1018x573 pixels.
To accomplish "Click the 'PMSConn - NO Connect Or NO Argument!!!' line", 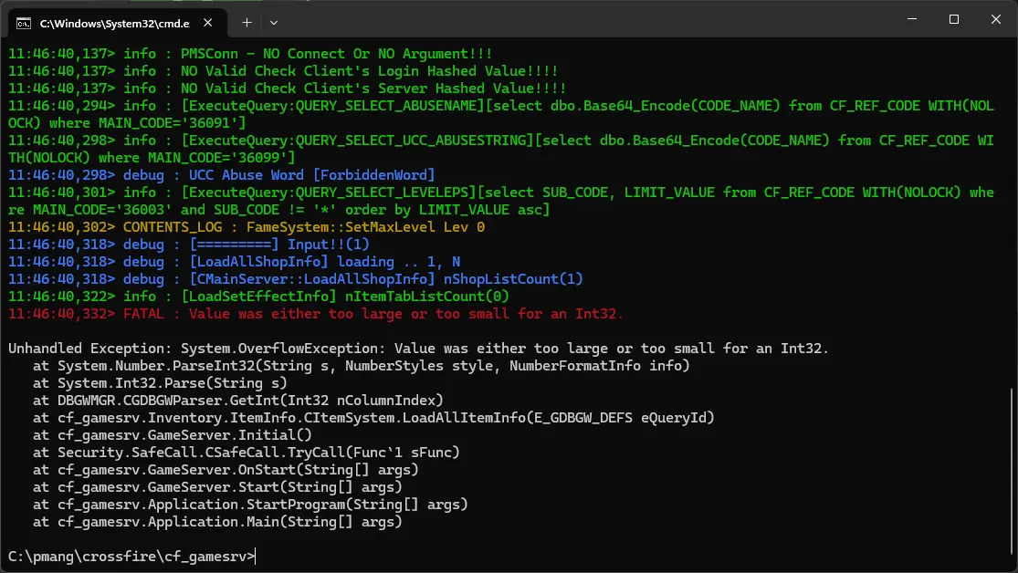I will pyautogui.click(x=250, y=54).
